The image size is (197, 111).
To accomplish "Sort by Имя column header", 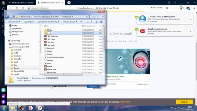I will [x=46, y=26].
